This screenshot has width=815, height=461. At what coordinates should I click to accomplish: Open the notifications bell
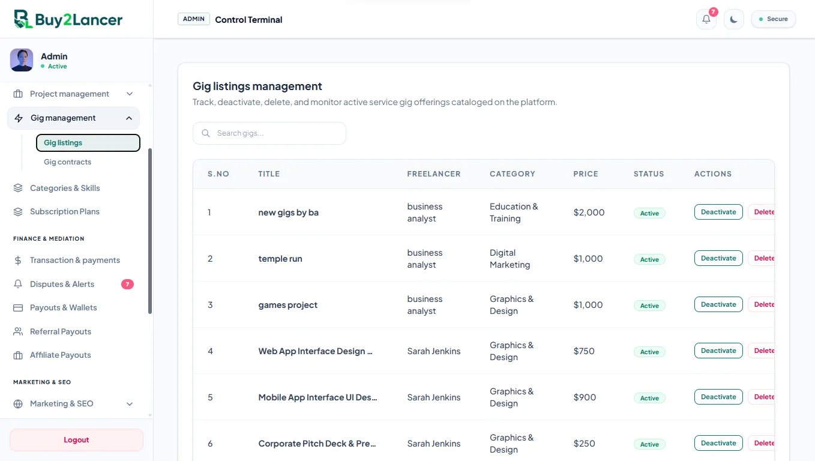[706, 19]
